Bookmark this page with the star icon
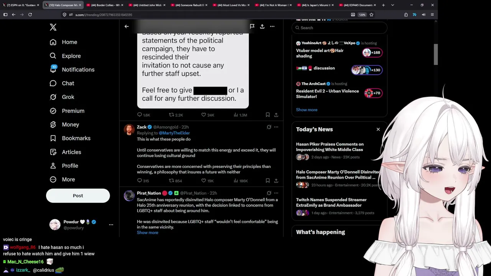The width and height of the screenshot is (491, 276). (x=371, y=15)
